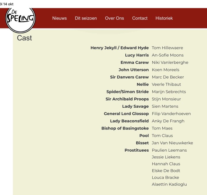Click the Cast heading
The image size is (207, 195).
pyautogui.click(x=25, y=38)
